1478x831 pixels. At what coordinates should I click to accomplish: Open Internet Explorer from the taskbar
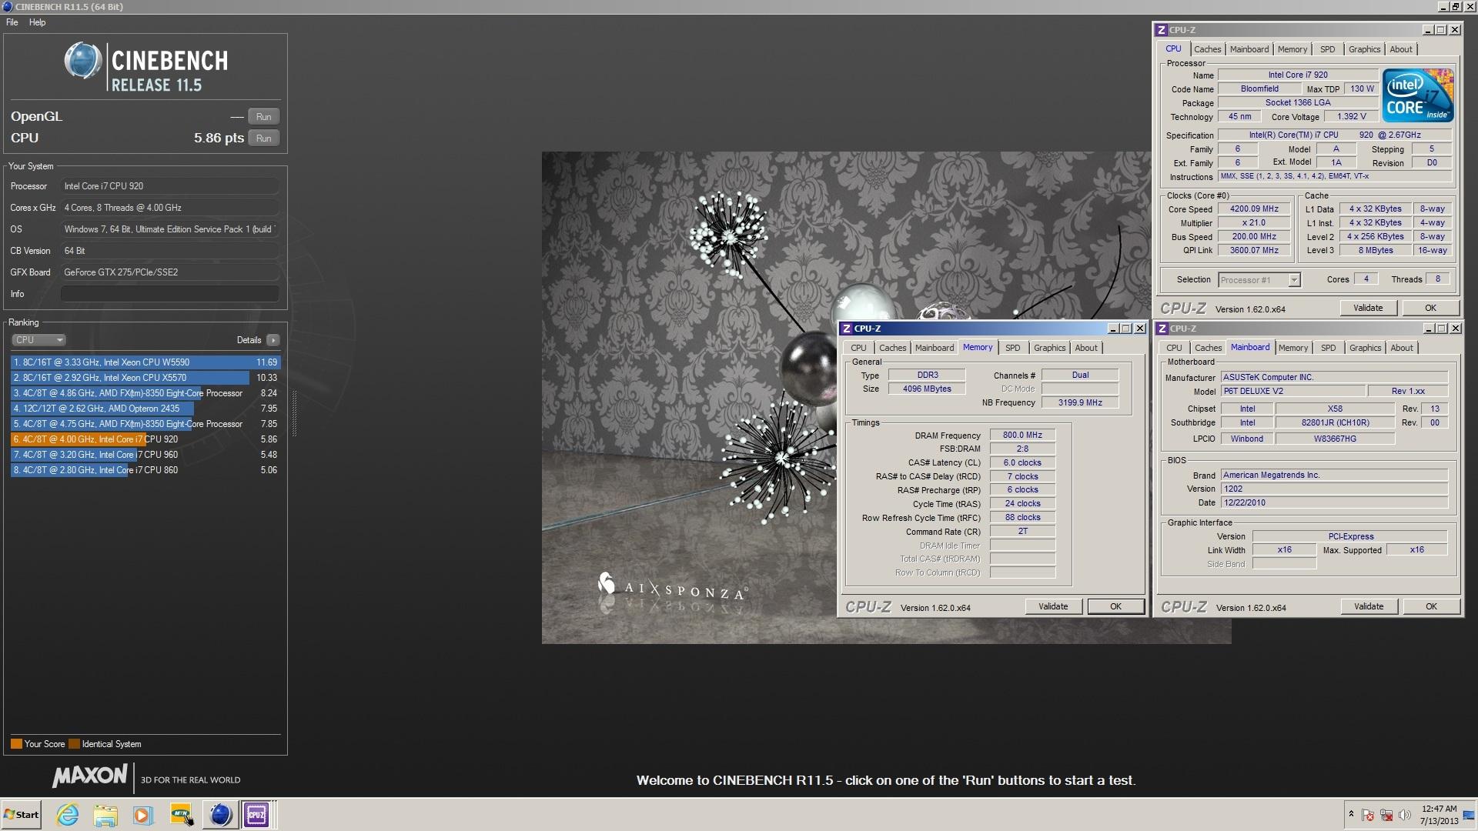[68, 815]
